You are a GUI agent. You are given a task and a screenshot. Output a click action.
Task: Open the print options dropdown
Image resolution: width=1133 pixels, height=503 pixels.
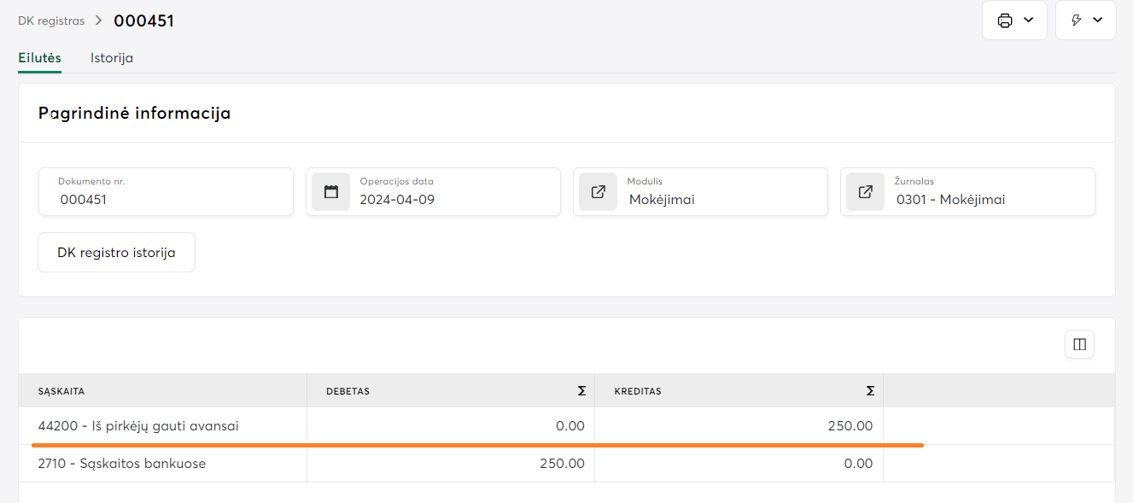pos(1014,20)
